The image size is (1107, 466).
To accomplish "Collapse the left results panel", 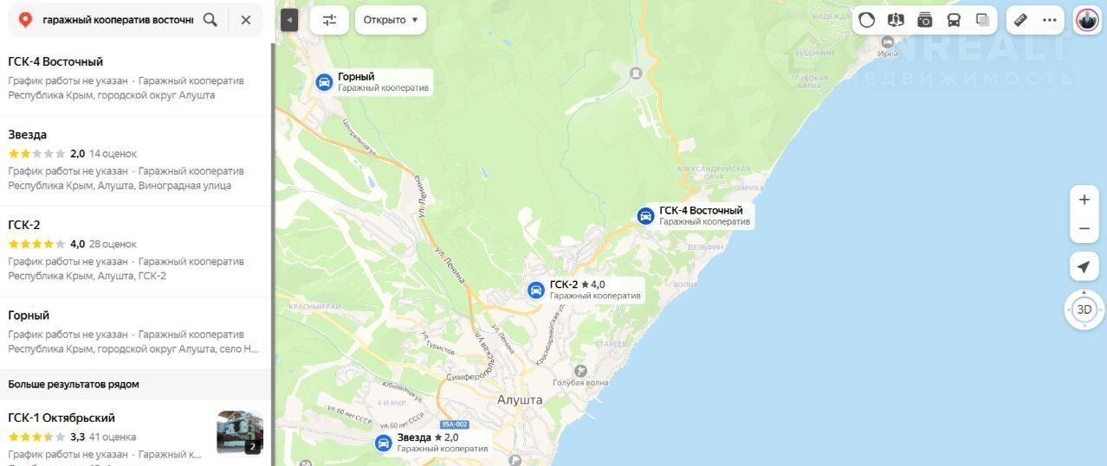I will coord(289,20).
